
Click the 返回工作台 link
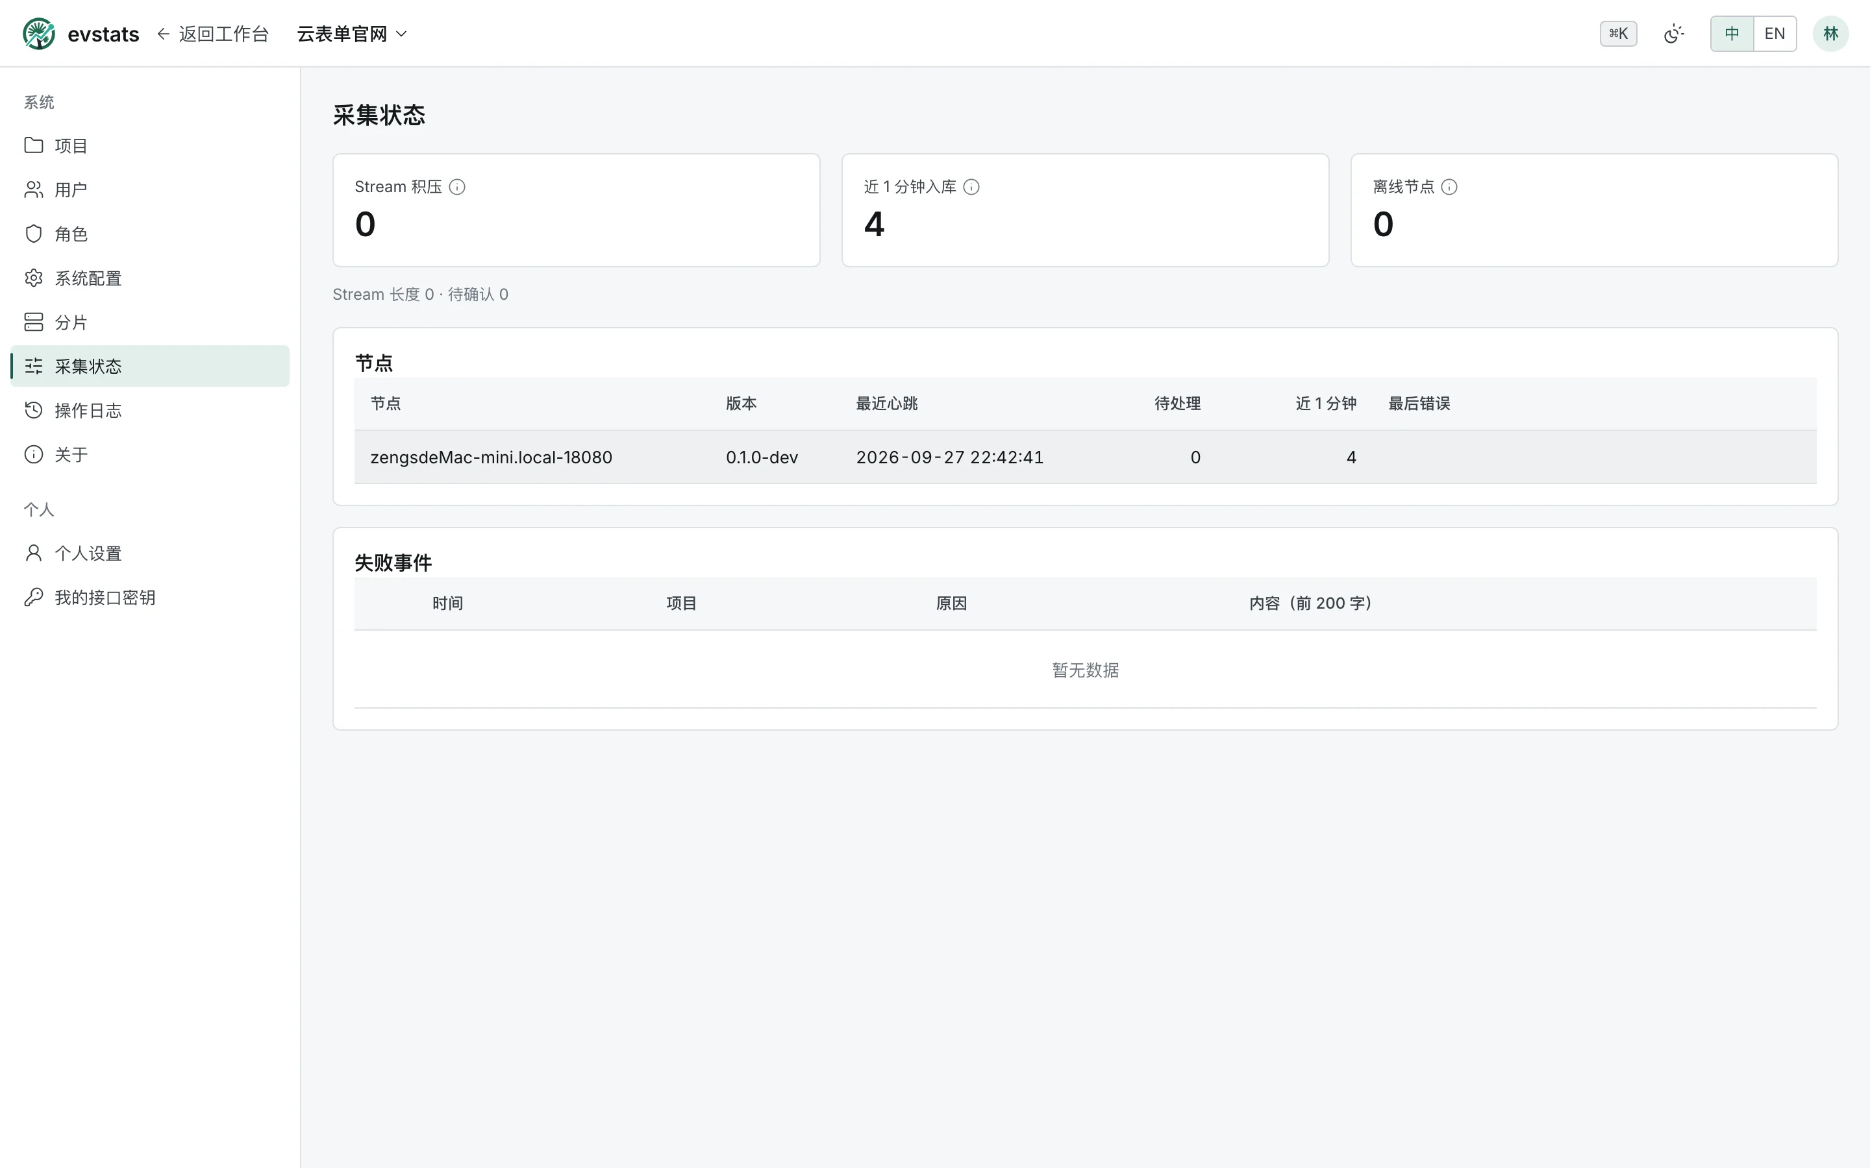(x=212, y=34)
